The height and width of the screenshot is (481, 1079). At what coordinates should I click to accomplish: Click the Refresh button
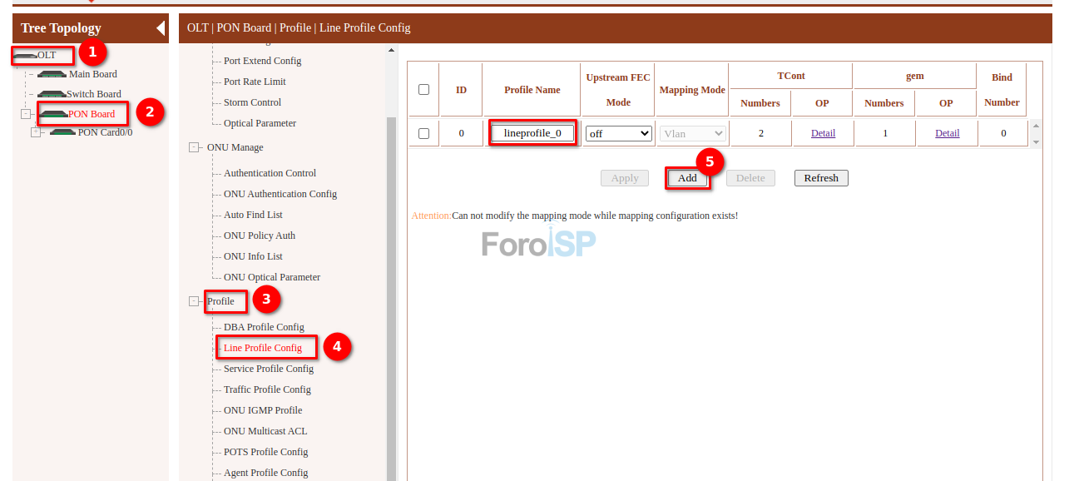point(820,178)
